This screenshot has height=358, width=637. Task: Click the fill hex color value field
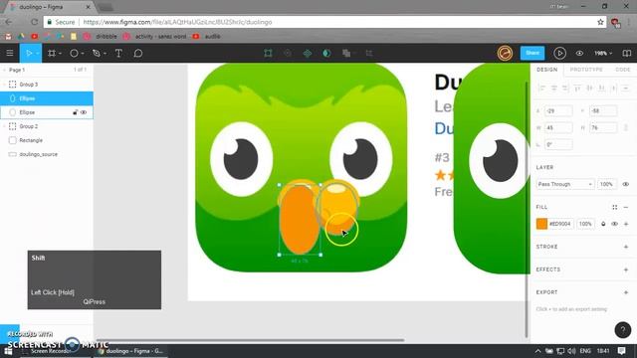click(560, 224)
